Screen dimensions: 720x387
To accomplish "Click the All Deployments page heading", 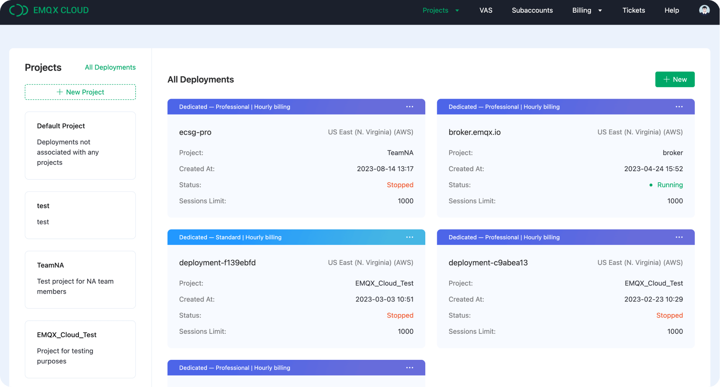I will coord(201,80).
